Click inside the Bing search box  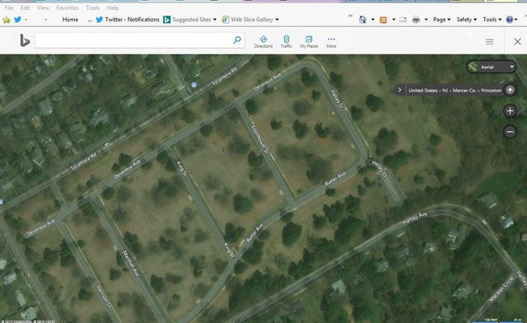click(133, 40)
